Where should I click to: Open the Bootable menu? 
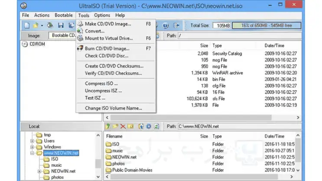[x=64, y=15]
